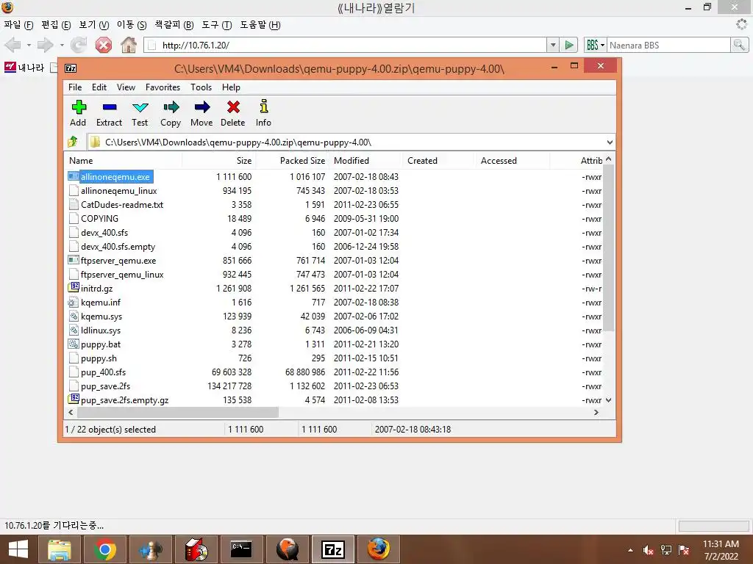Open the 7-Zip Help menu
This screenshot has width=753, height=564.
[231, 87]
